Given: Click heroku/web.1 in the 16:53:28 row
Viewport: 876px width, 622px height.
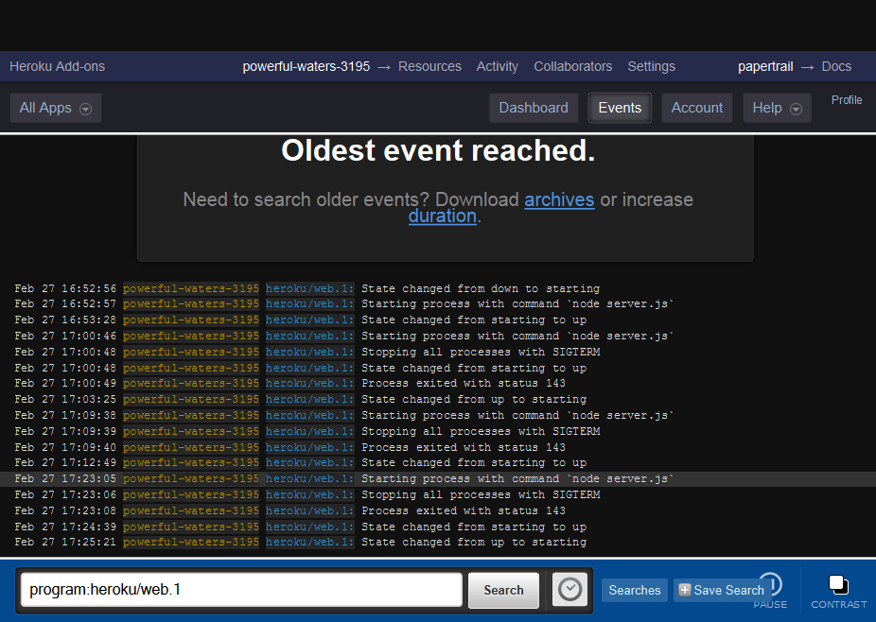Looking at the screenshot, I should click(x=309, y=320).
